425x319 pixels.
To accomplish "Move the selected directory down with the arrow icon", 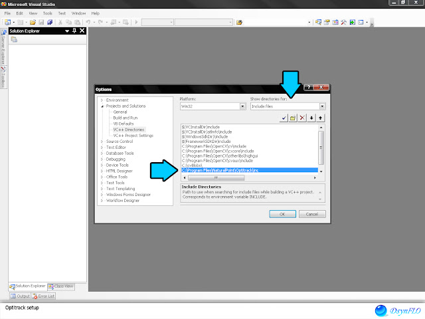I will coord(311,118).
